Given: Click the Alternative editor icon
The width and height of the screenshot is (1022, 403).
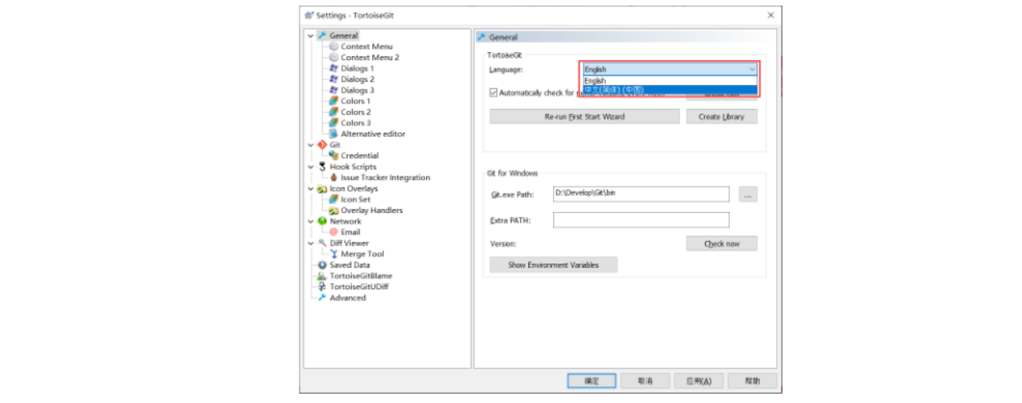Looking at the screenshot, I should 334,134.
